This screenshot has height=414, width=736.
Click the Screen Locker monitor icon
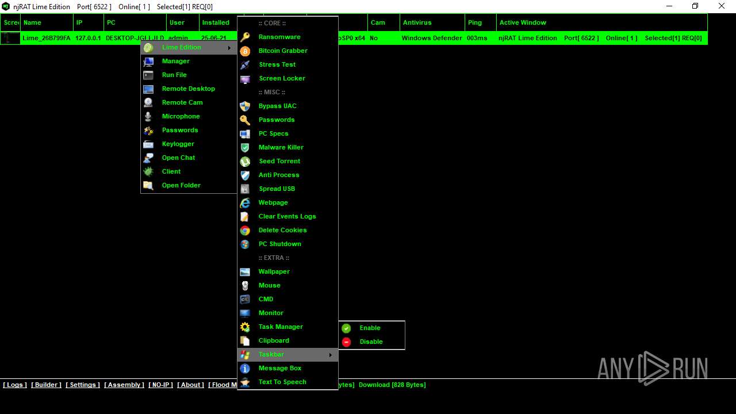click(x=245, y=78)
